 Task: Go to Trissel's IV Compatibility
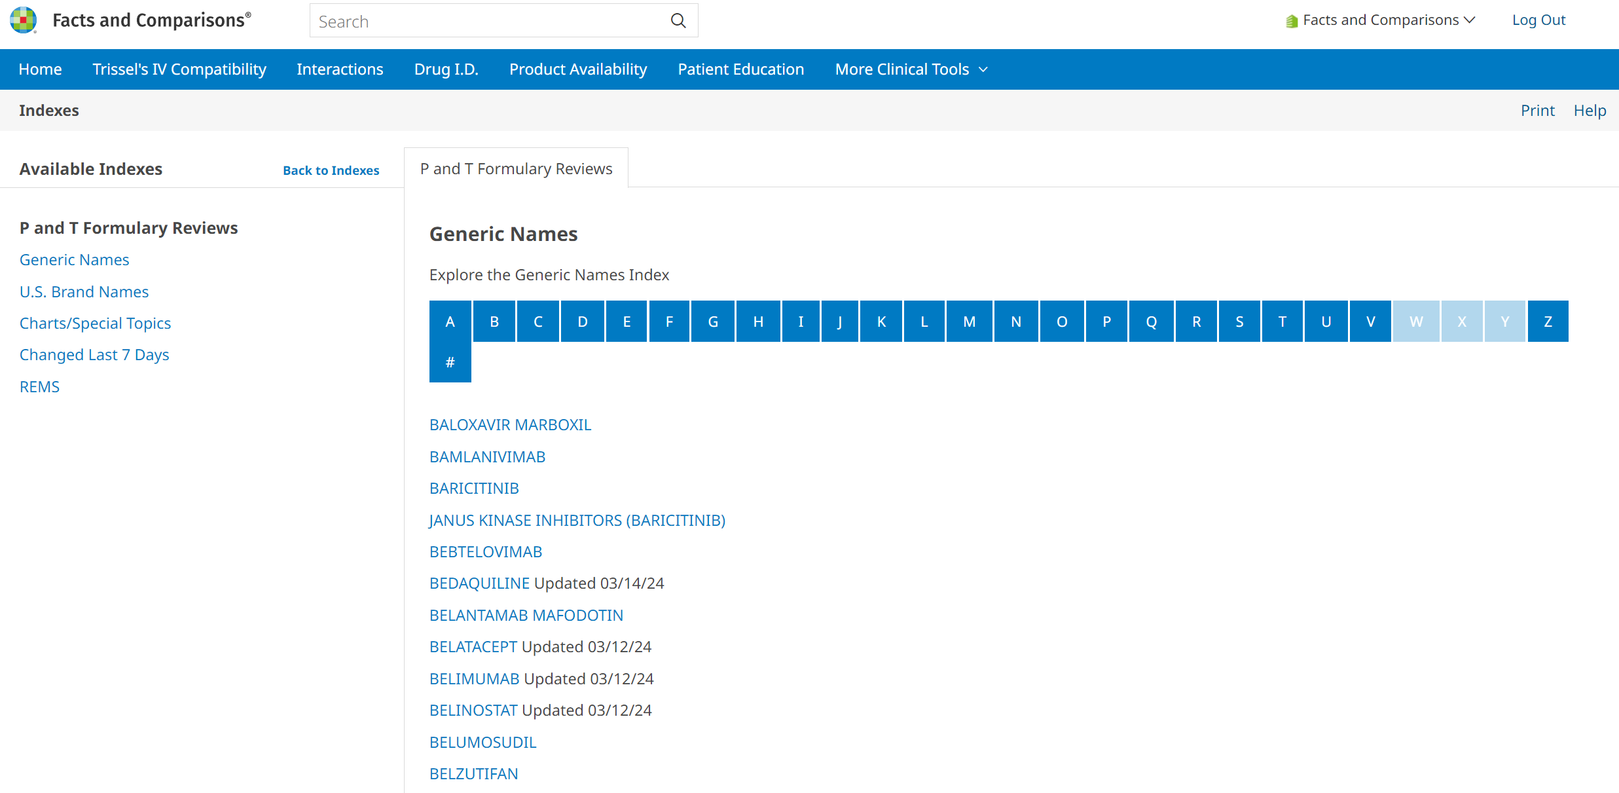[179, 69]
